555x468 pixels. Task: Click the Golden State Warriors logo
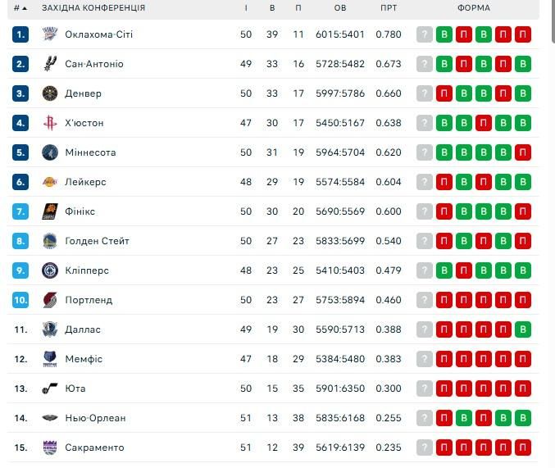pyautogui.click(x=49, y=241)
